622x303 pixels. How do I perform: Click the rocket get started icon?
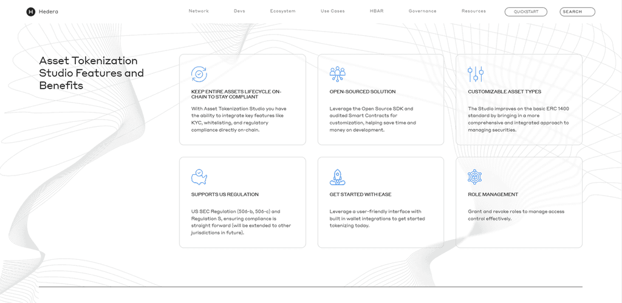(x=338, y=177)
